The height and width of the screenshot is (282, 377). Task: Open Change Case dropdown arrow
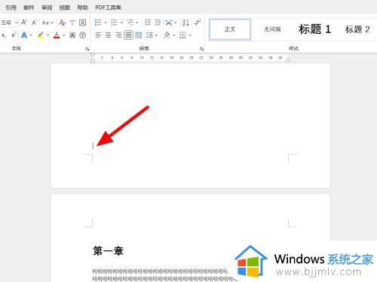pyautogui.click(x=52, y=23)
